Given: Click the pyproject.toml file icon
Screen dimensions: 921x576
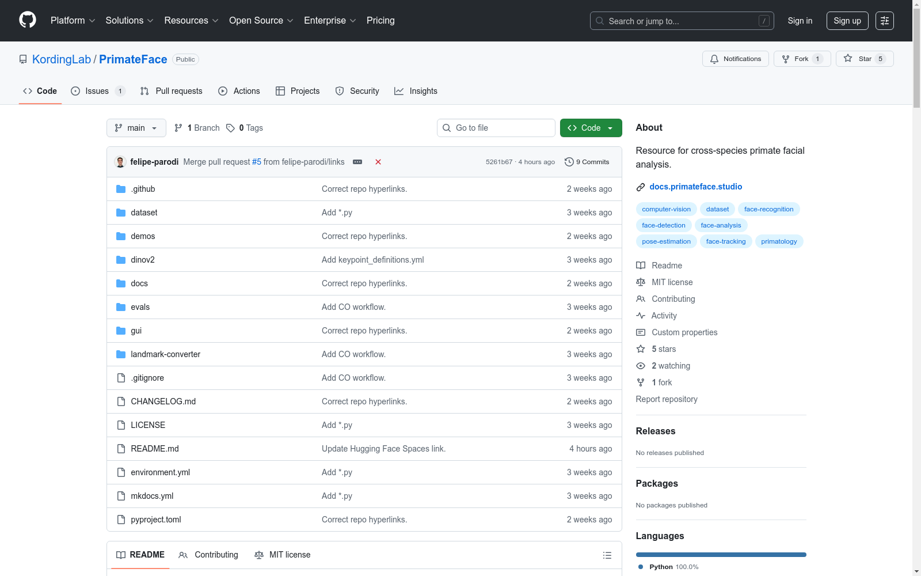Looking at the screenshot, I should 121,520.
